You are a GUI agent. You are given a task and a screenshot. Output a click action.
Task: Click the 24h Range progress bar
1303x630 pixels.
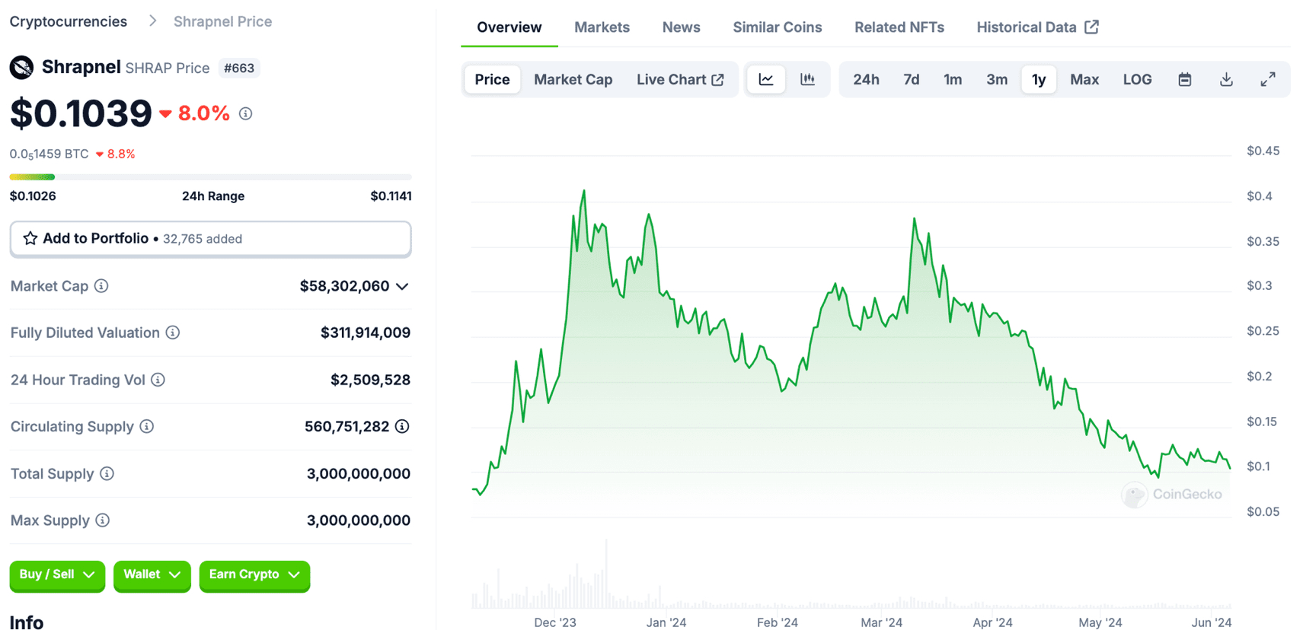(210, 177)
